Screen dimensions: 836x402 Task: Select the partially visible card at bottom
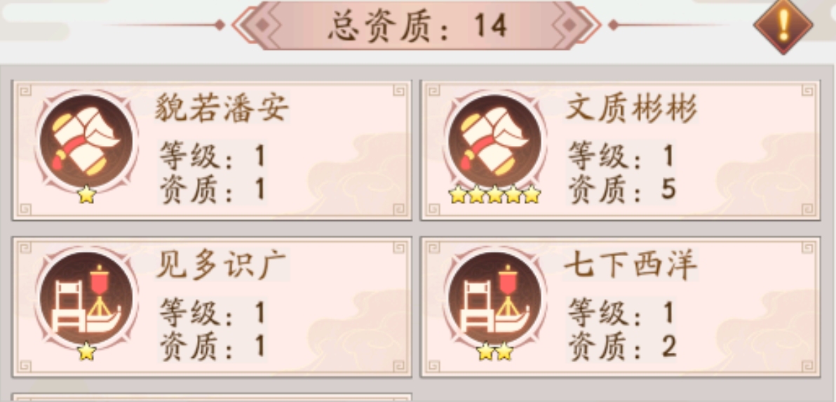pyautogui.click(x=212, y=398)
